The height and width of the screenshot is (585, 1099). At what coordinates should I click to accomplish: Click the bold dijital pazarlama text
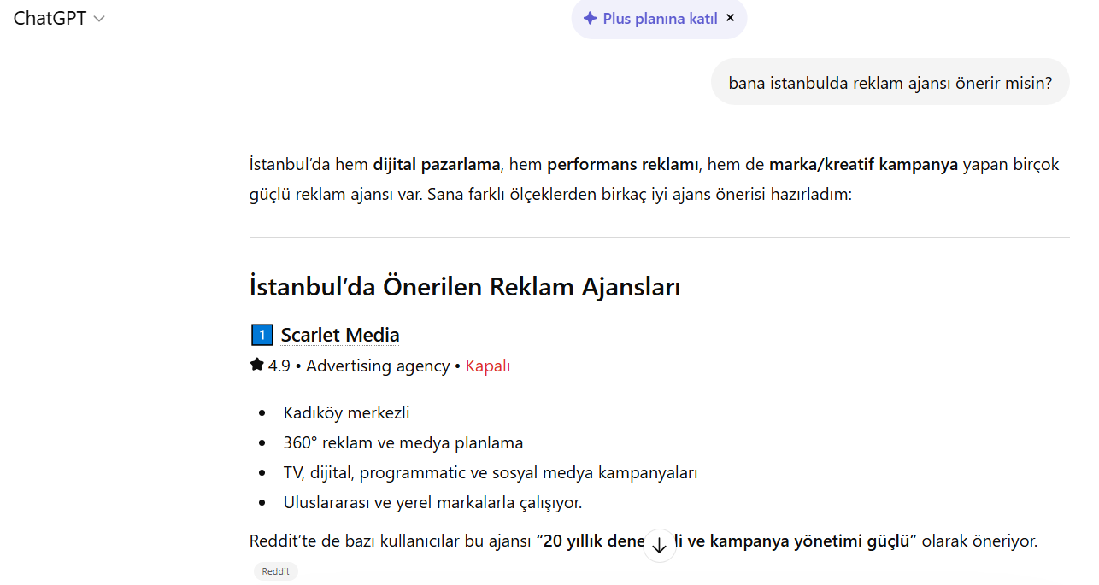click(437, 164)
